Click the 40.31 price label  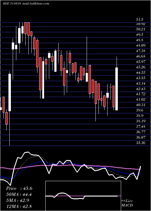pos(141,105)
